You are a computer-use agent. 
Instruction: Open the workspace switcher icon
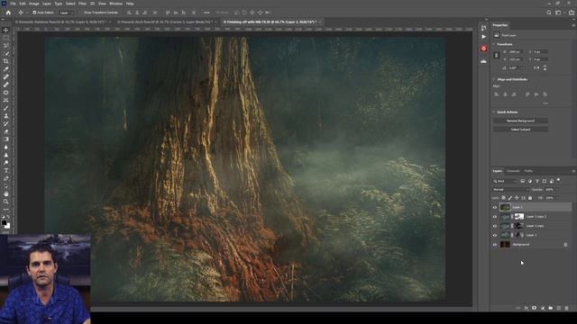tap(559, 13)
